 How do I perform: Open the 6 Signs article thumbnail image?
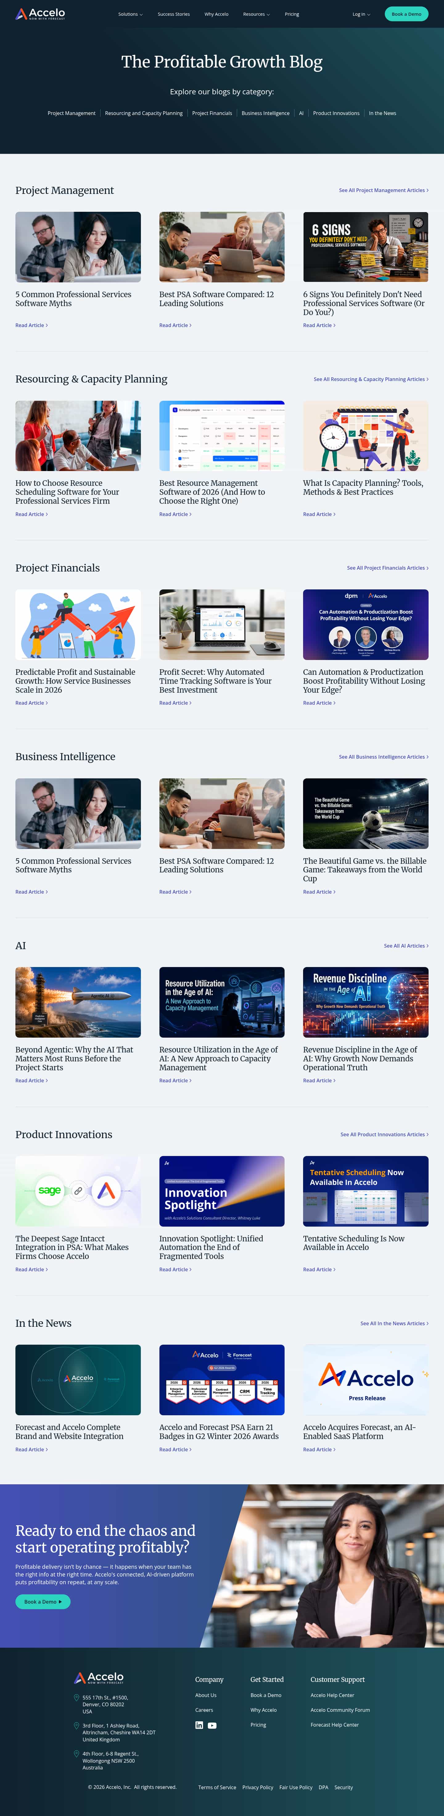[366, 247]
